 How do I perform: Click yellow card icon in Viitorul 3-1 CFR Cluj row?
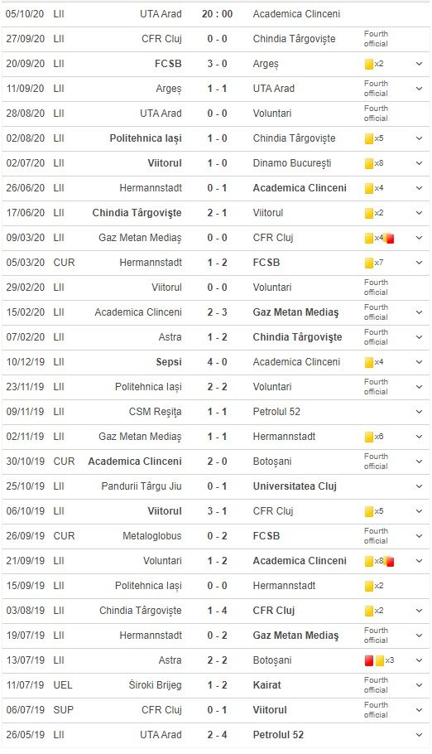369,512
